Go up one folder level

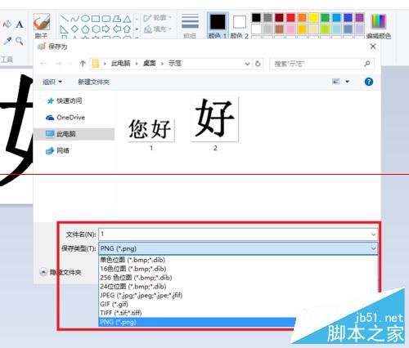[x=83, y=64]
